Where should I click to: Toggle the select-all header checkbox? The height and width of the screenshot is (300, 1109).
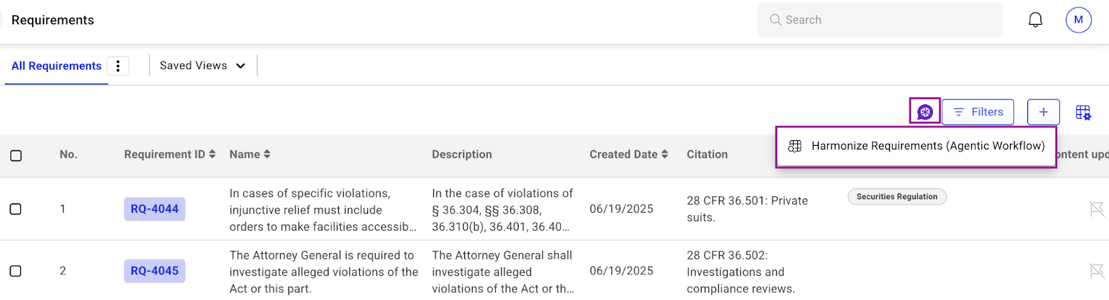(16, 156)
